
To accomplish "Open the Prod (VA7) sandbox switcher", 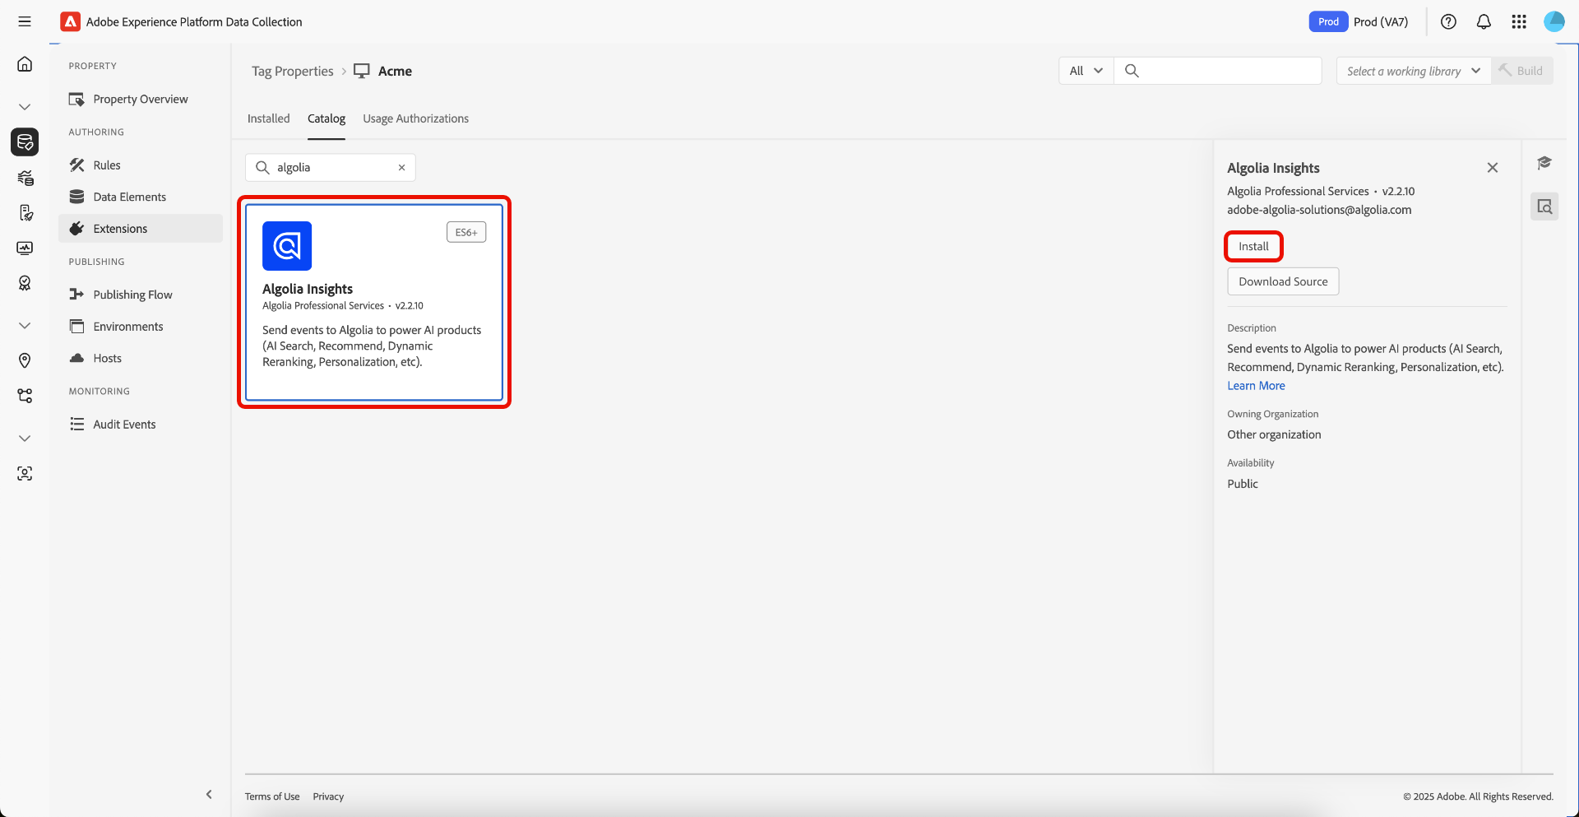I will (1359, 22).
